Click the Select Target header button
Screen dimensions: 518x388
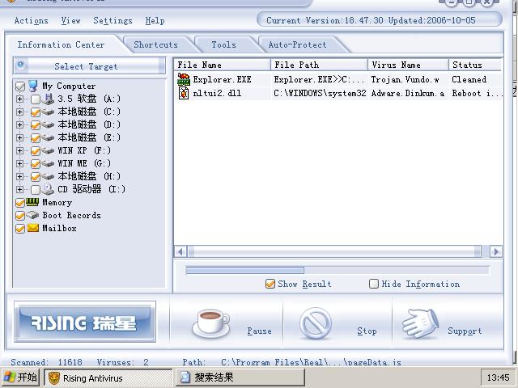[x=89, y=66]
